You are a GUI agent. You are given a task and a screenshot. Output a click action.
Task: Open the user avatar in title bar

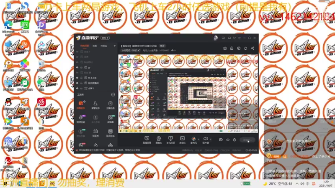pyautogui.click(x=215, y=38)
